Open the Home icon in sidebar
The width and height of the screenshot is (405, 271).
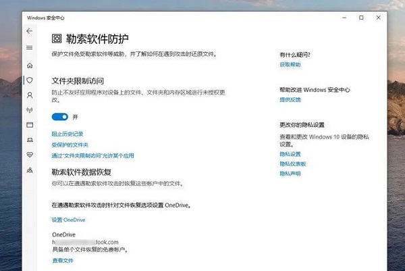[x=30, y=66]
